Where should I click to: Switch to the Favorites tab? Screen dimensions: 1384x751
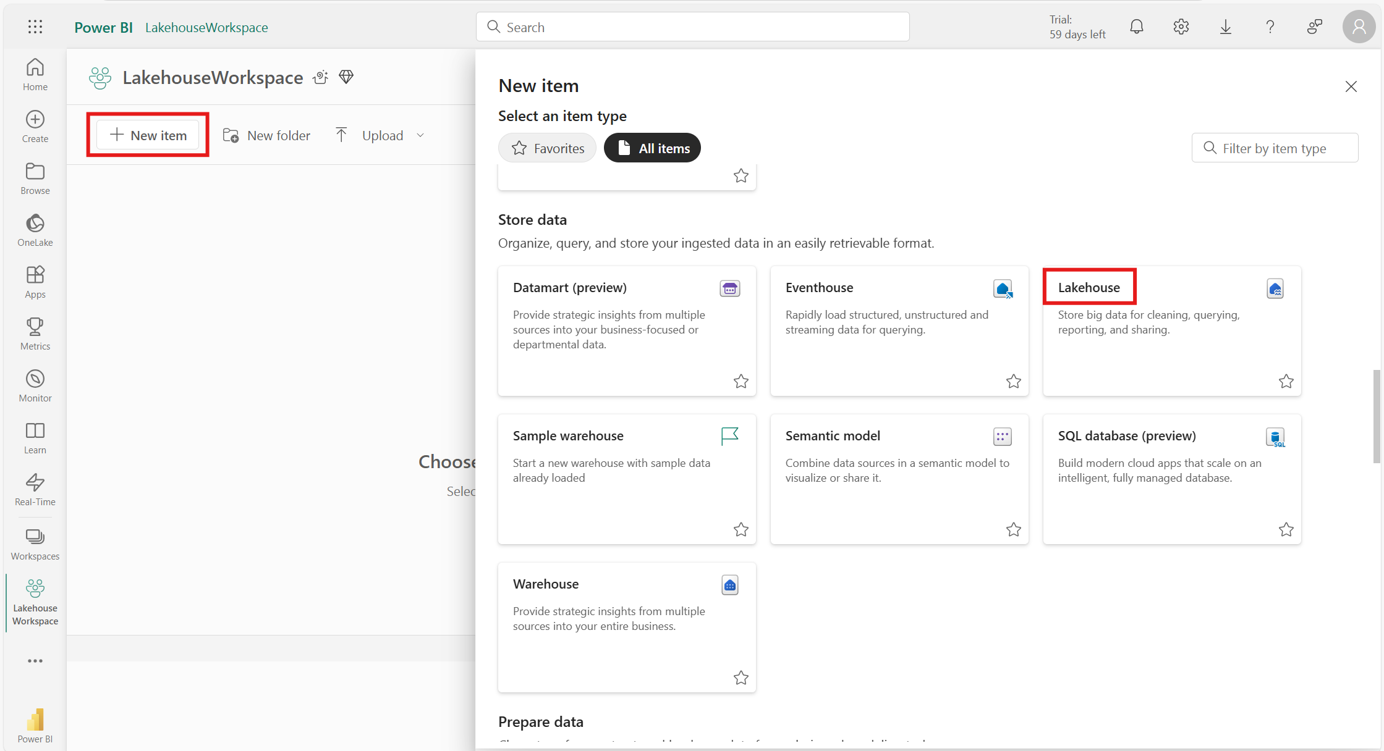tap(548, 148)
